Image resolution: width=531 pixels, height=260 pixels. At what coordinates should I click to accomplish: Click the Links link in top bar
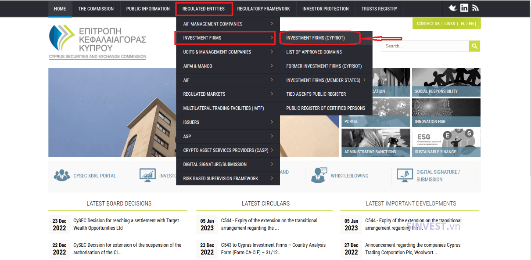[x=449, y=24]
